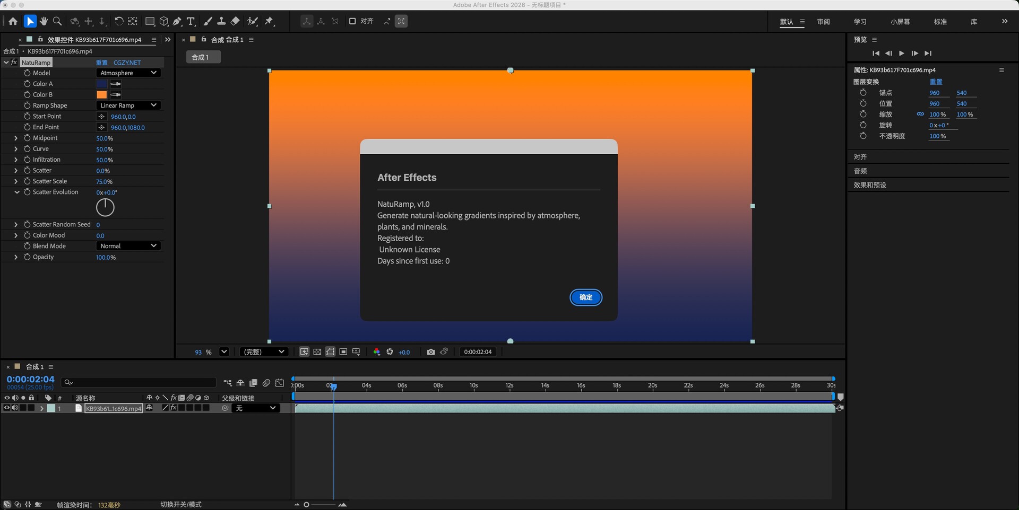Click the Color B orange swatch
The height and width of the screenshot is (510, 1019).
101,95
